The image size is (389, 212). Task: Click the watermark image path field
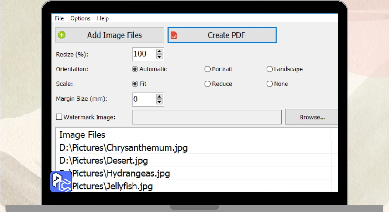(x=207, y=117)
